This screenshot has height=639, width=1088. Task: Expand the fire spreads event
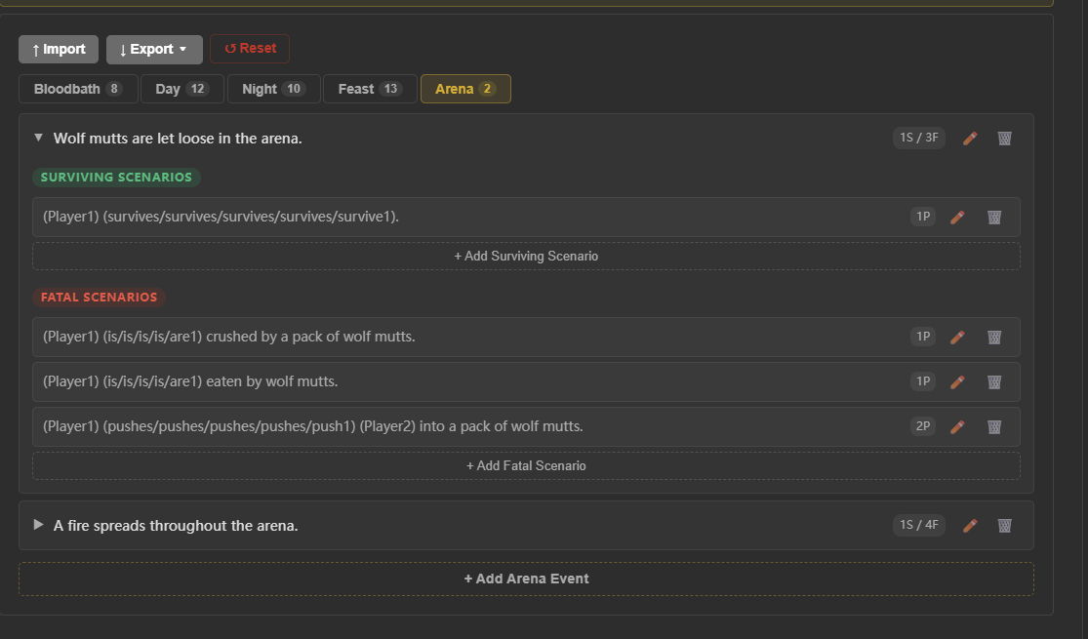(39, 525)
